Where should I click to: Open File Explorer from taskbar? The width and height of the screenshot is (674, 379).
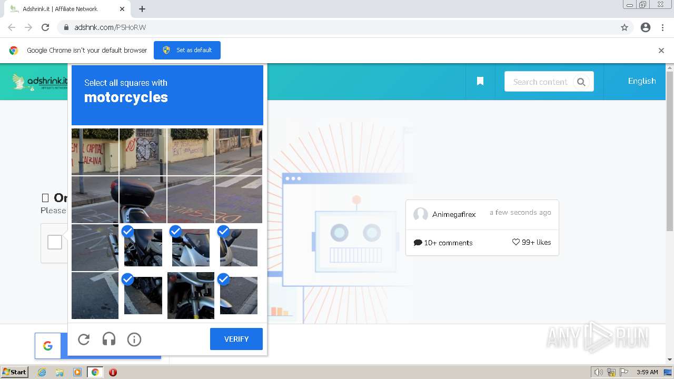click(60, 372)
